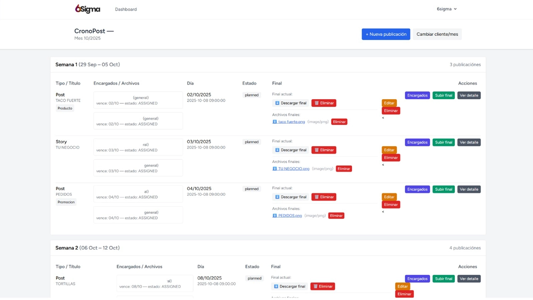This screenshot has height=300, width=533.
Task: Click Ver detalle for PEDIDOS post
Action: [x=469, y=189]
